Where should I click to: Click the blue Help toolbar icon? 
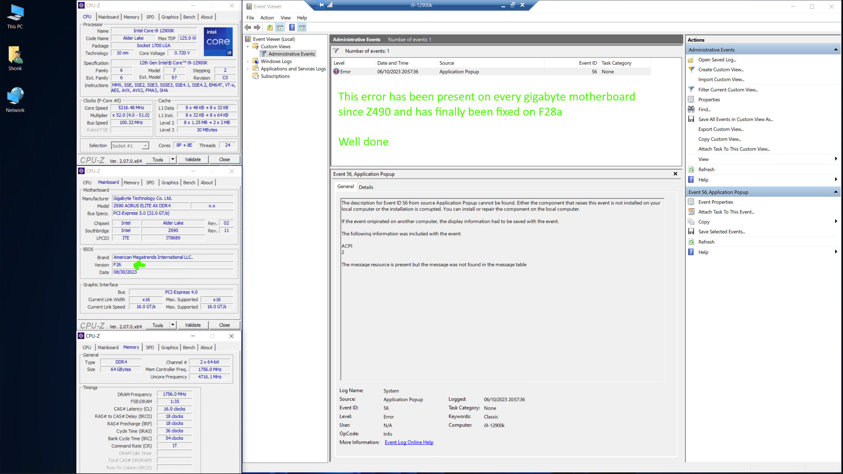(292, 28)
